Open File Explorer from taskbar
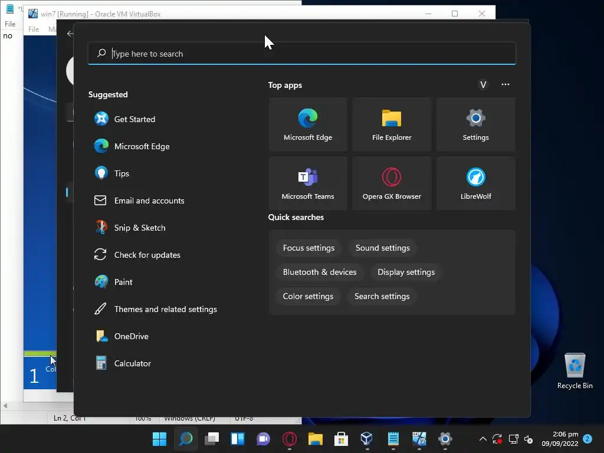Image resolution: width=604 pixels, height=453 pixels. tap(315, 439)
